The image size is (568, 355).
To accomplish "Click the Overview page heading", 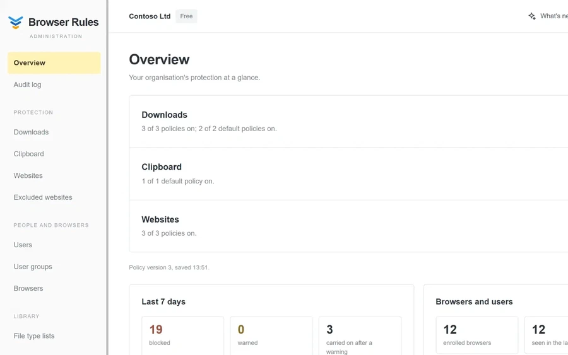I will [159, 60].
